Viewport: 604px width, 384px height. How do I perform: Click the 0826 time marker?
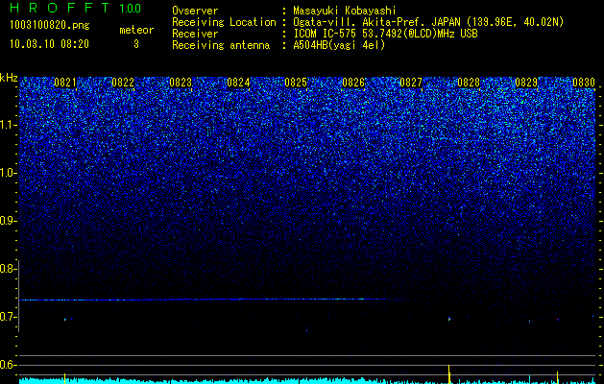coord(353,83)
